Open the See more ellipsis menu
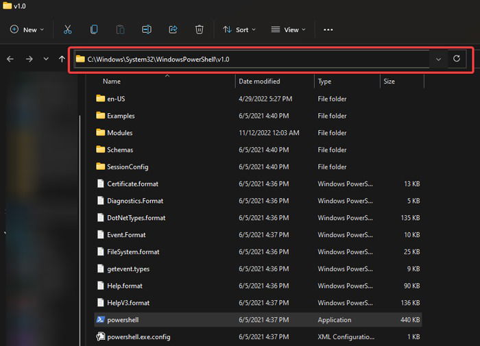 tap(328, 29)
